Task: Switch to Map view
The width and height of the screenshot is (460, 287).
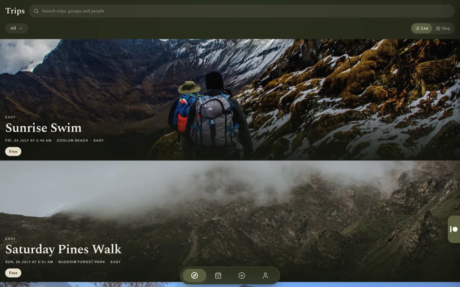Action: tap(443, 28)
